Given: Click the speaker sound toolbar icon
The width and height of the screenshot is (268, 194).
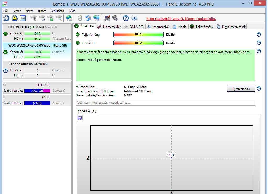Looking at the screenshot, I should pos(115,18).
